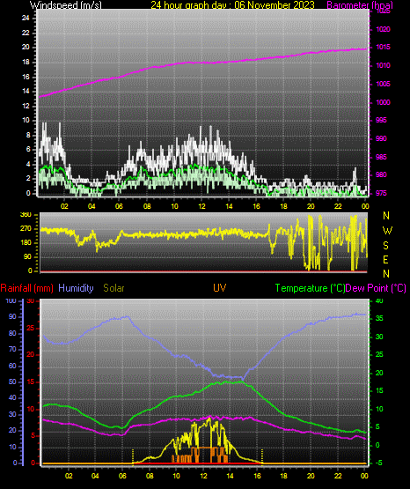The width and height of the screenshot is (410, 489).
Task: Click red rainfall scale value 15
Action: tap(31, 382)
